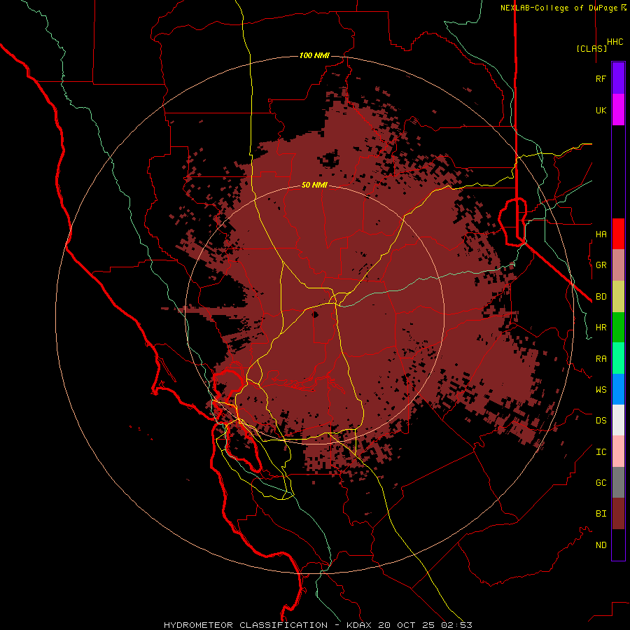Click the ND legend label
Image resolution: width=630 pixels, height=630 pixels.
(601, 545)
